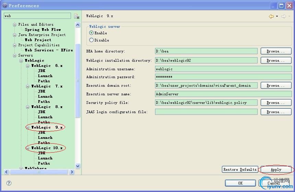This screenshot has height=192, width=295.
Task: Click the forward navigation arrow icon
Action: pyautogui.click(x=283, y=16)
